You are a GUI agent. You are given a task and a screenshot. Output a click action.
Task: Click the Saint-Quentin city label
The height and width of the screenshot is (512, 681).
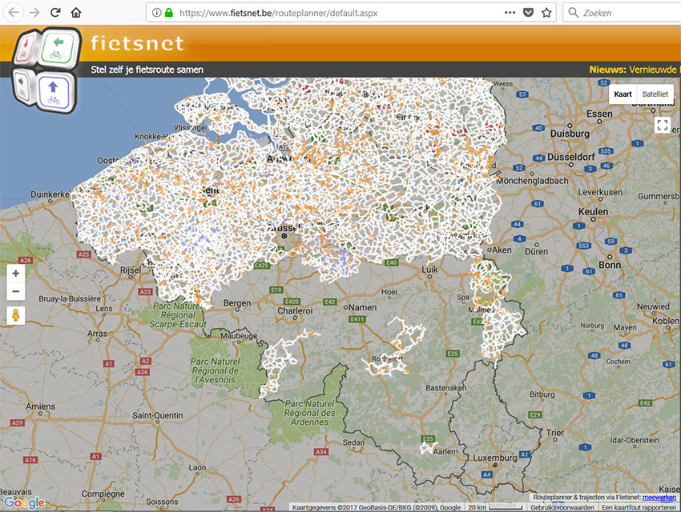pos(158,415)
